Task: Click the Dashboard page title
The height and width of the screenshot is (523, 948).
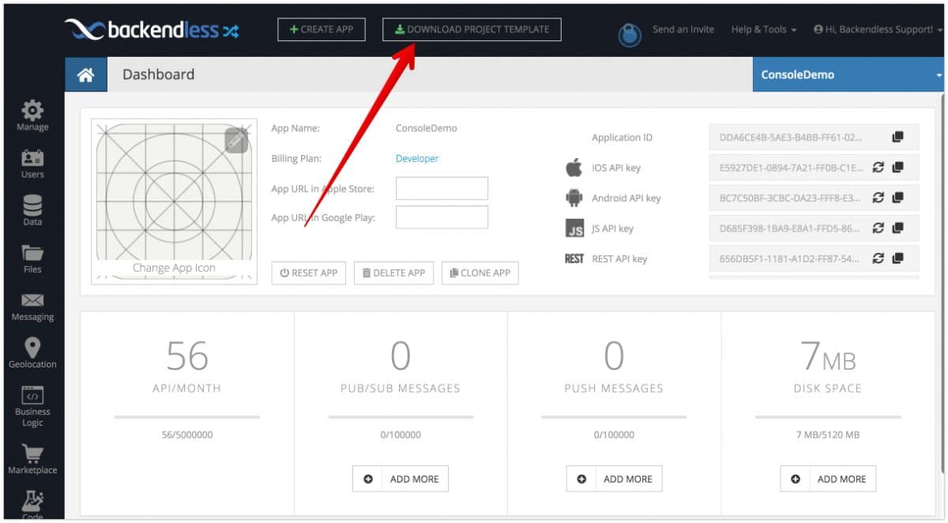Action: click(x=158, y=74)
